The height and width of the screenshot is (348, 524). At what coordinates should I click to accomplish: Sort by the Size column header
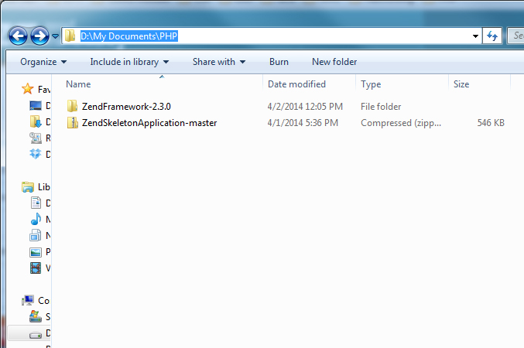(x=461, y=84)
